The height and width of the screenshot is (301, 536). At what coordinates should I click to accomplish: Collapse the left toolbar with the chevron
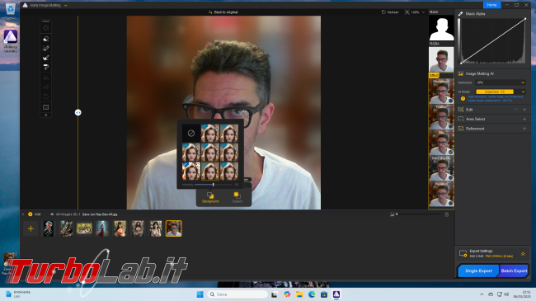point(46,115)
